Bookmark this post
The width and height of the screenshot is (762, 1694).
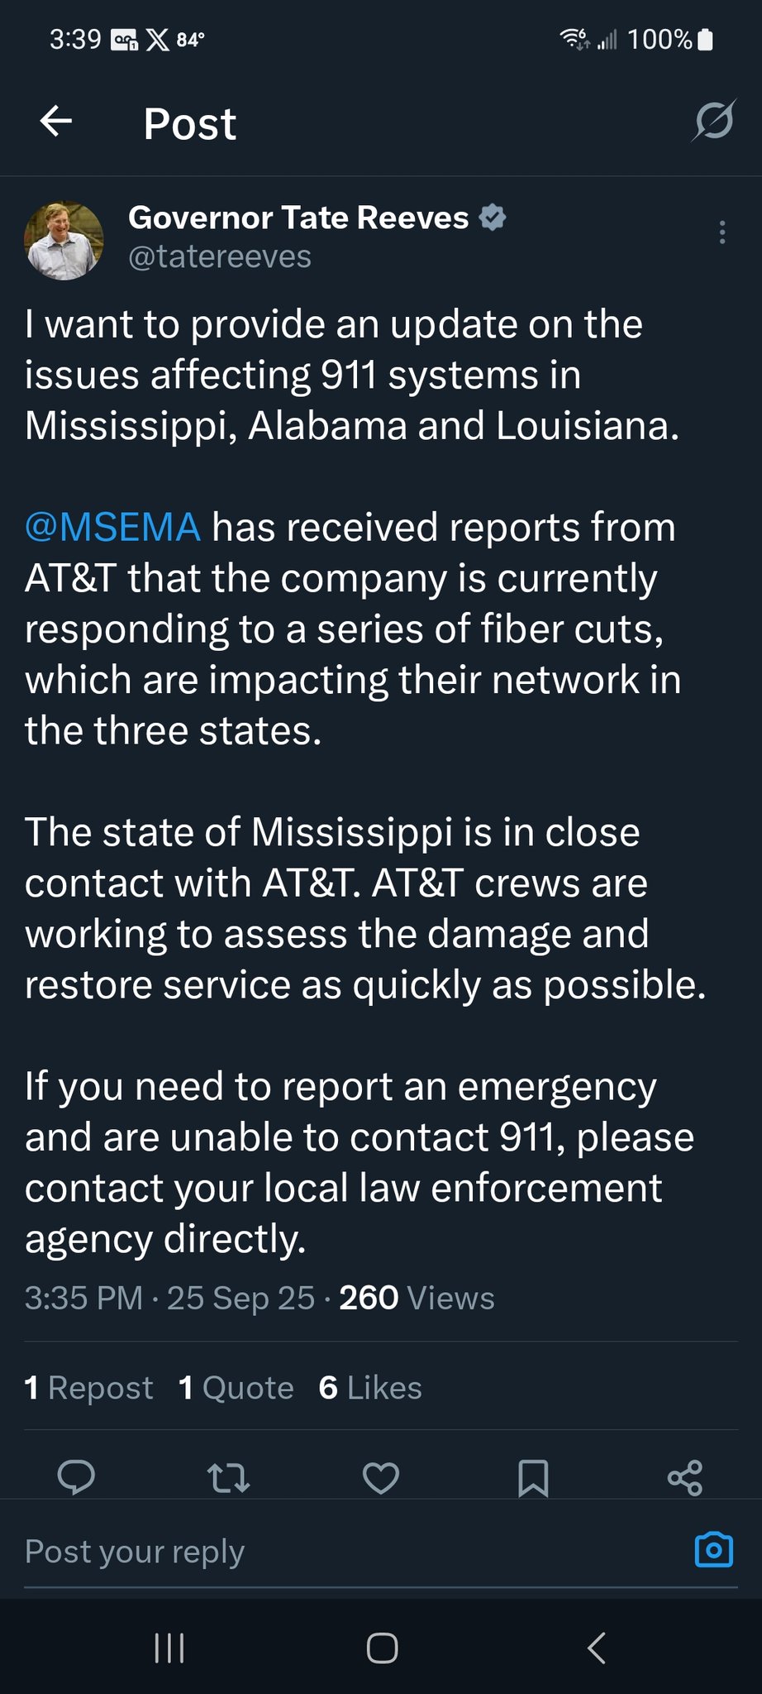pos(533,1477)
